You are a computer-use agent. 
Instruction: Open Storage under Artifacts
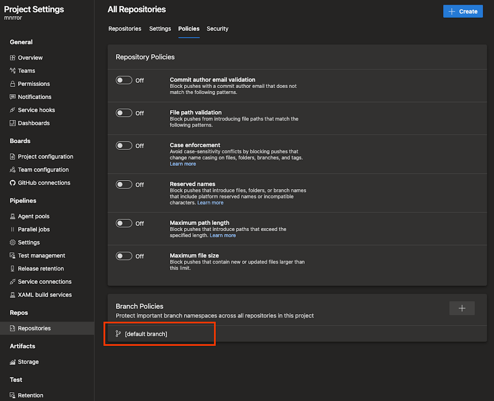pyautogui.click(x=28, y=362)
